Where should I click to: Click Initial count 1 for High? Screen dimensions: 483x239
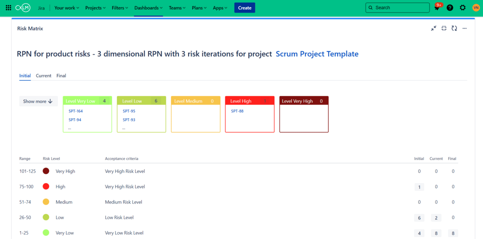click(419, 187)
